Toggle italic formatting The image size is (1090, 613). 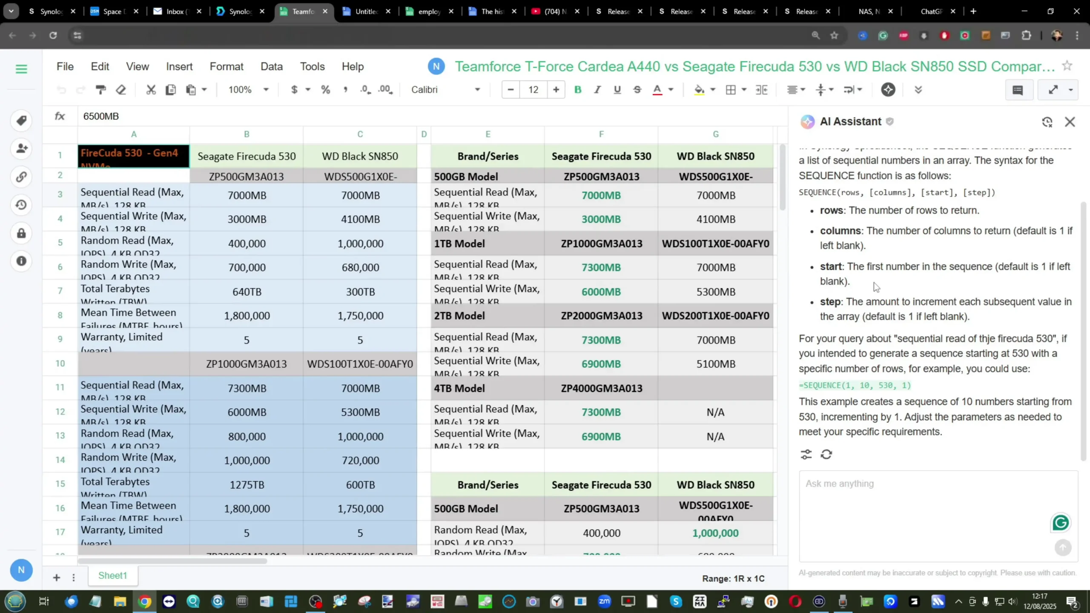click(x=597, y=90)
